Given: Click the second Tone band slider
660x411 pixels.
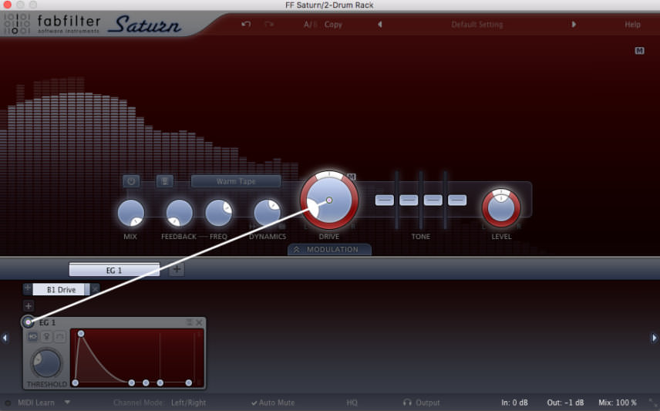Looking at the screenshot, I should point(409,200).
